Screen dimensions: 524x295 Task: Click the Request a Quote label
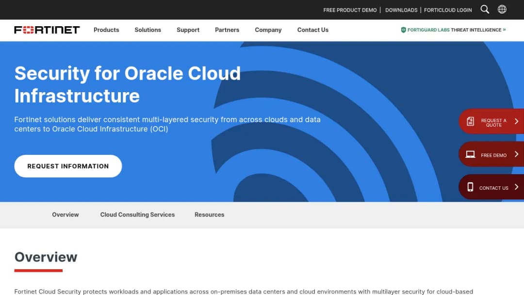pos(493,123)
